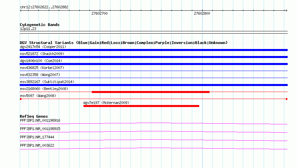Image resolution: width=297 pixels, height=168 pixels.
Task: Click the chr12:27602622..27602882 region label
Action: (x=44, y=7)
